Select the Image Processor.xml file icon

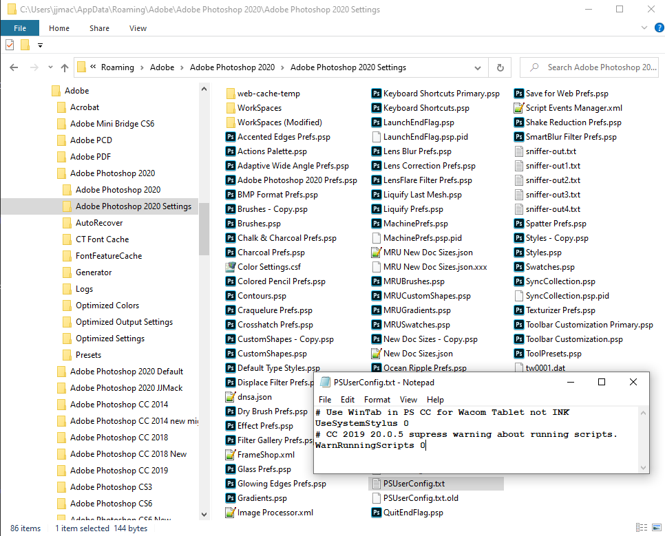[231, 512]
